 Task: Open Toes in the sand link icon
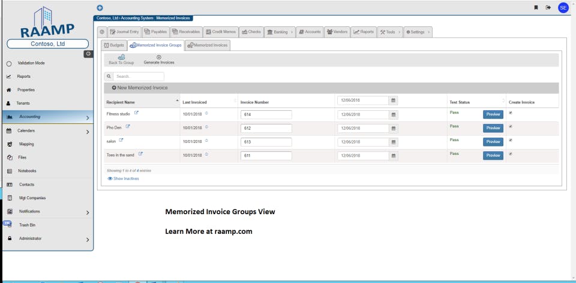pos(140,154)
